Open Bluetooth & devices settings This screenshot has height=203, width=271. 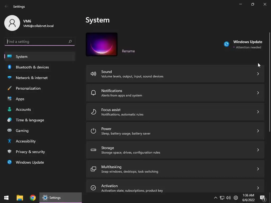coord(40,67)
